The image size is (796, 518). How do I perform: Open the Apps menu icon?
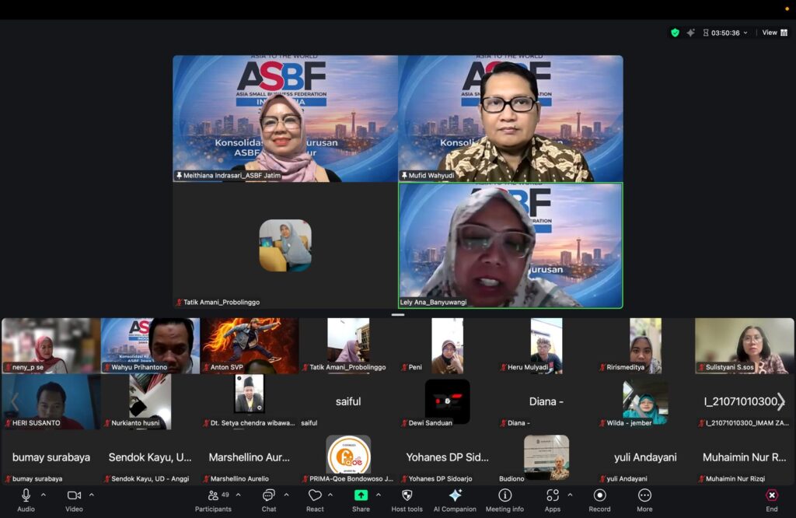(553, 499)
